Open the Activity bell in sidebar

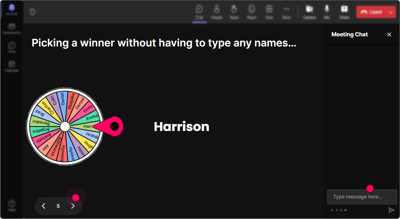tap(12, 10)
